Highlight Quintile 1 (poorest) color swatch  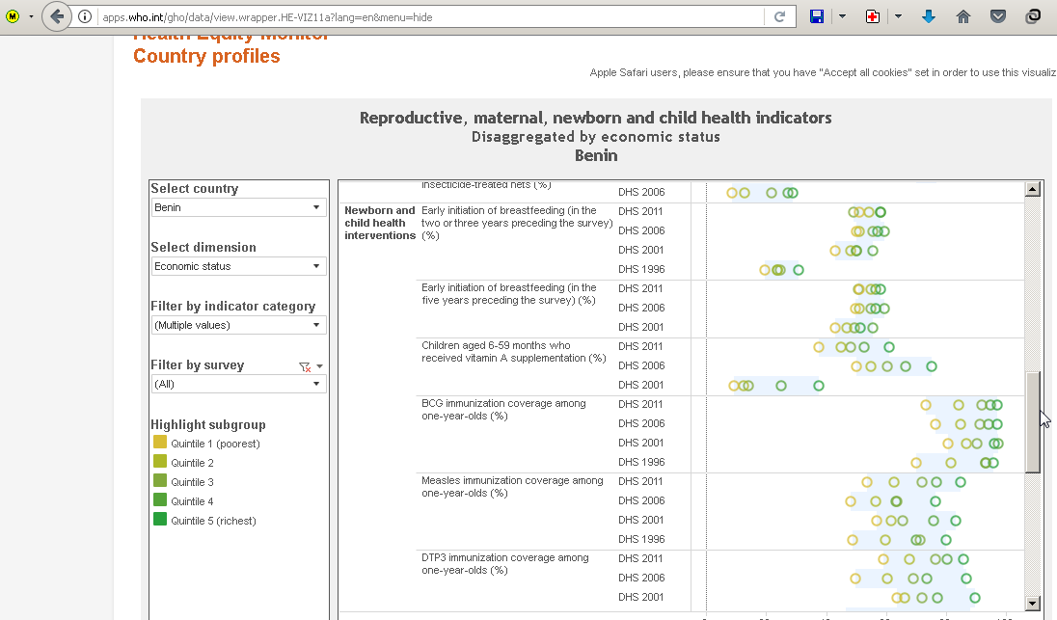click(x=160, y=442)
